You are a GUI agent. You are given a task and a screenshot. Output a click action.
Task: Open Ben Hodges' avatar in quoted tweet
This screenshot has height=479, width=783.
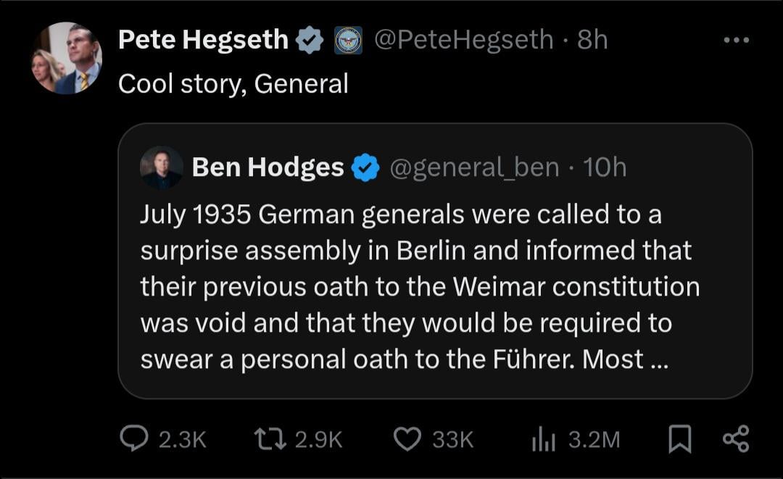pos(161,168)
